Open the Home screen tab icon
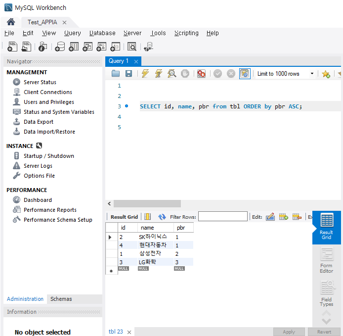343x336 pixels. point(11,22)
